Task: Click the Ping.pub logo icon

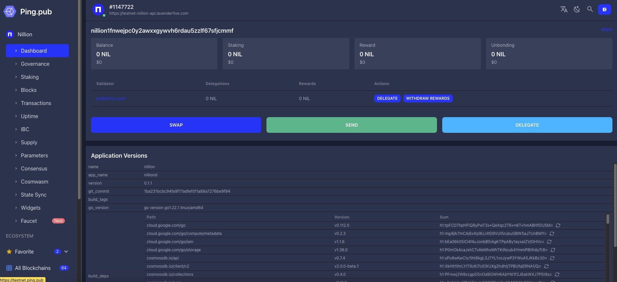Action: (x=10, y=12)
